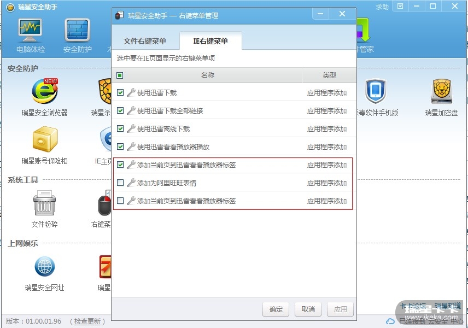Viewport: 468px width, 328px height.
Task: Launch 瑞星加密盘 lion drive icon
Action: (441, 91)
